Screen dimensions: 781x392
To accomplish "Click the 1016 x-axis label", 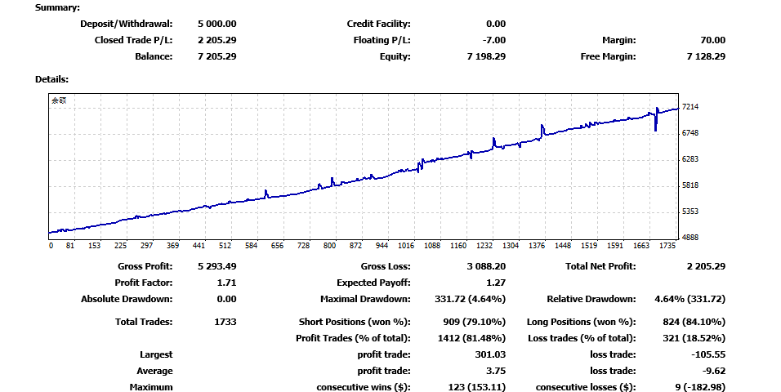I will 406,246.
